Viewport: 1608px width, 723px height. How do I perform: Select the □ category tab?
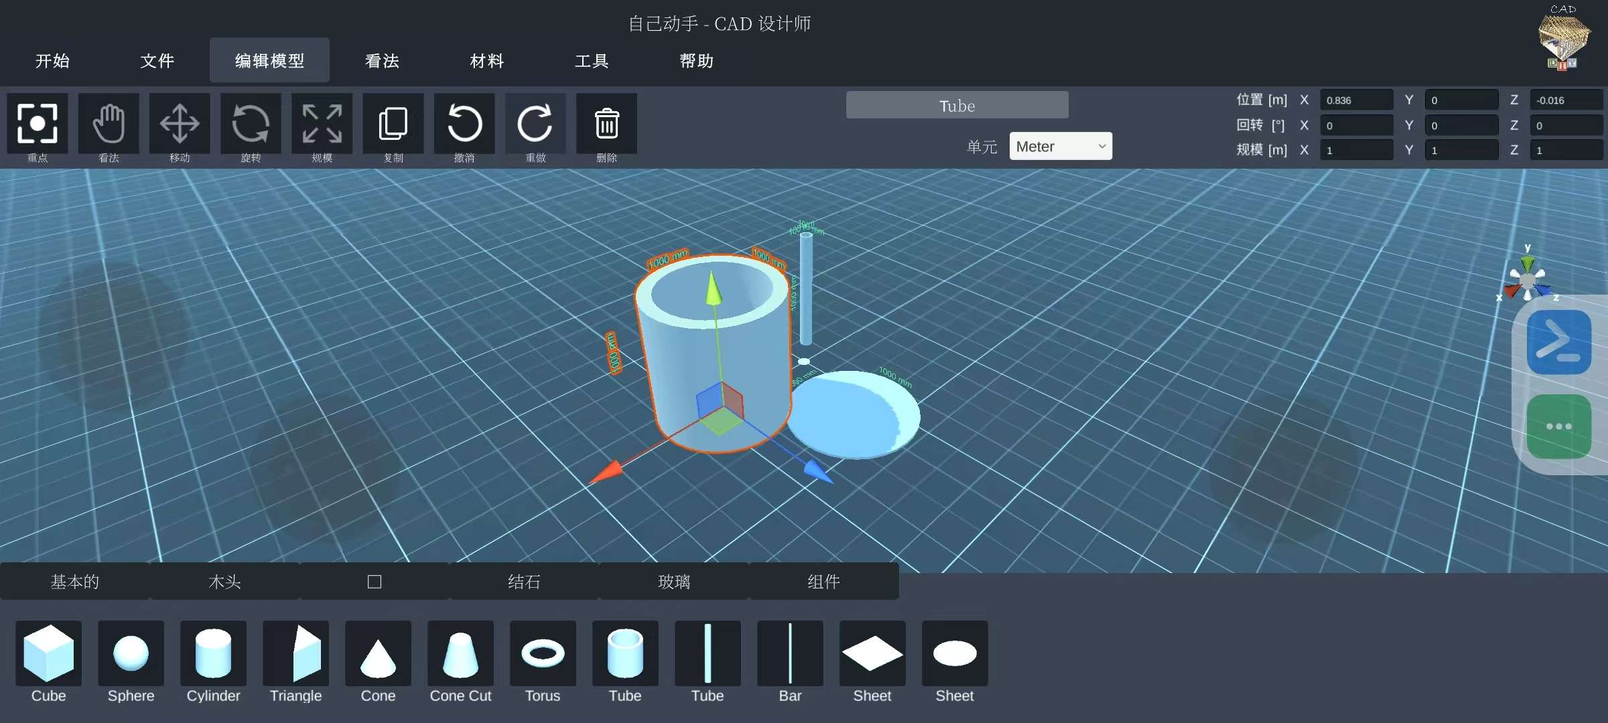click(375, 581)
